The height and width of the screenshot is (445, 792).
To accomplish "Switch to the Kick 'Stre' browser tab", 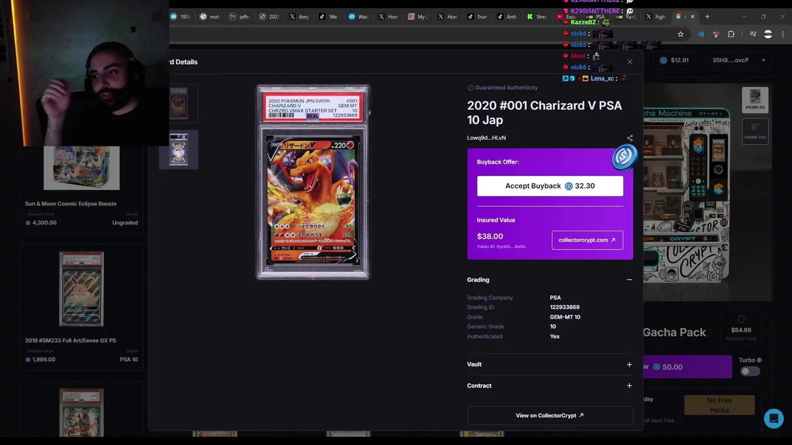I will [537, 17].
